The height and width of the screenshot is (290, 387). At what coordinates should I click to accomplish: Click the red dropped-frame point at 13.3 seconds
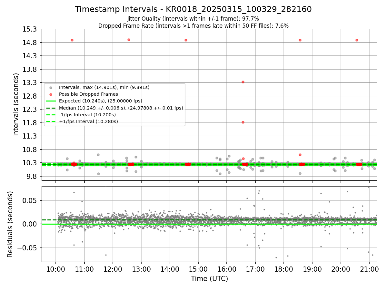[243, 82]
